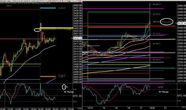Click the STO 30 stochastic value label
Image resolution: width=186 pixels, height=110 pixels.
pos(77,96)
